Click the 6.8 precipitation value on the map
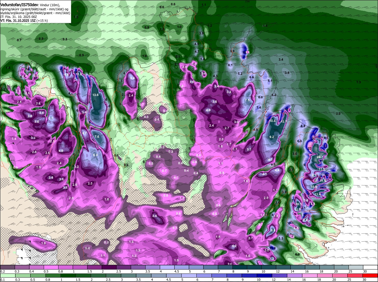This screenshot has width=378, height=282. click(x=303, y=126)
